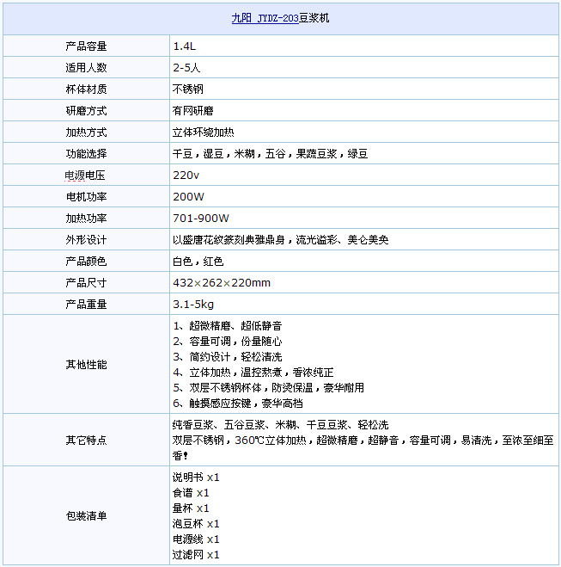The height and width of the screenshot is (567, 561).
Task: Click the 其他性能 row label
Action: tap(86, 365)
